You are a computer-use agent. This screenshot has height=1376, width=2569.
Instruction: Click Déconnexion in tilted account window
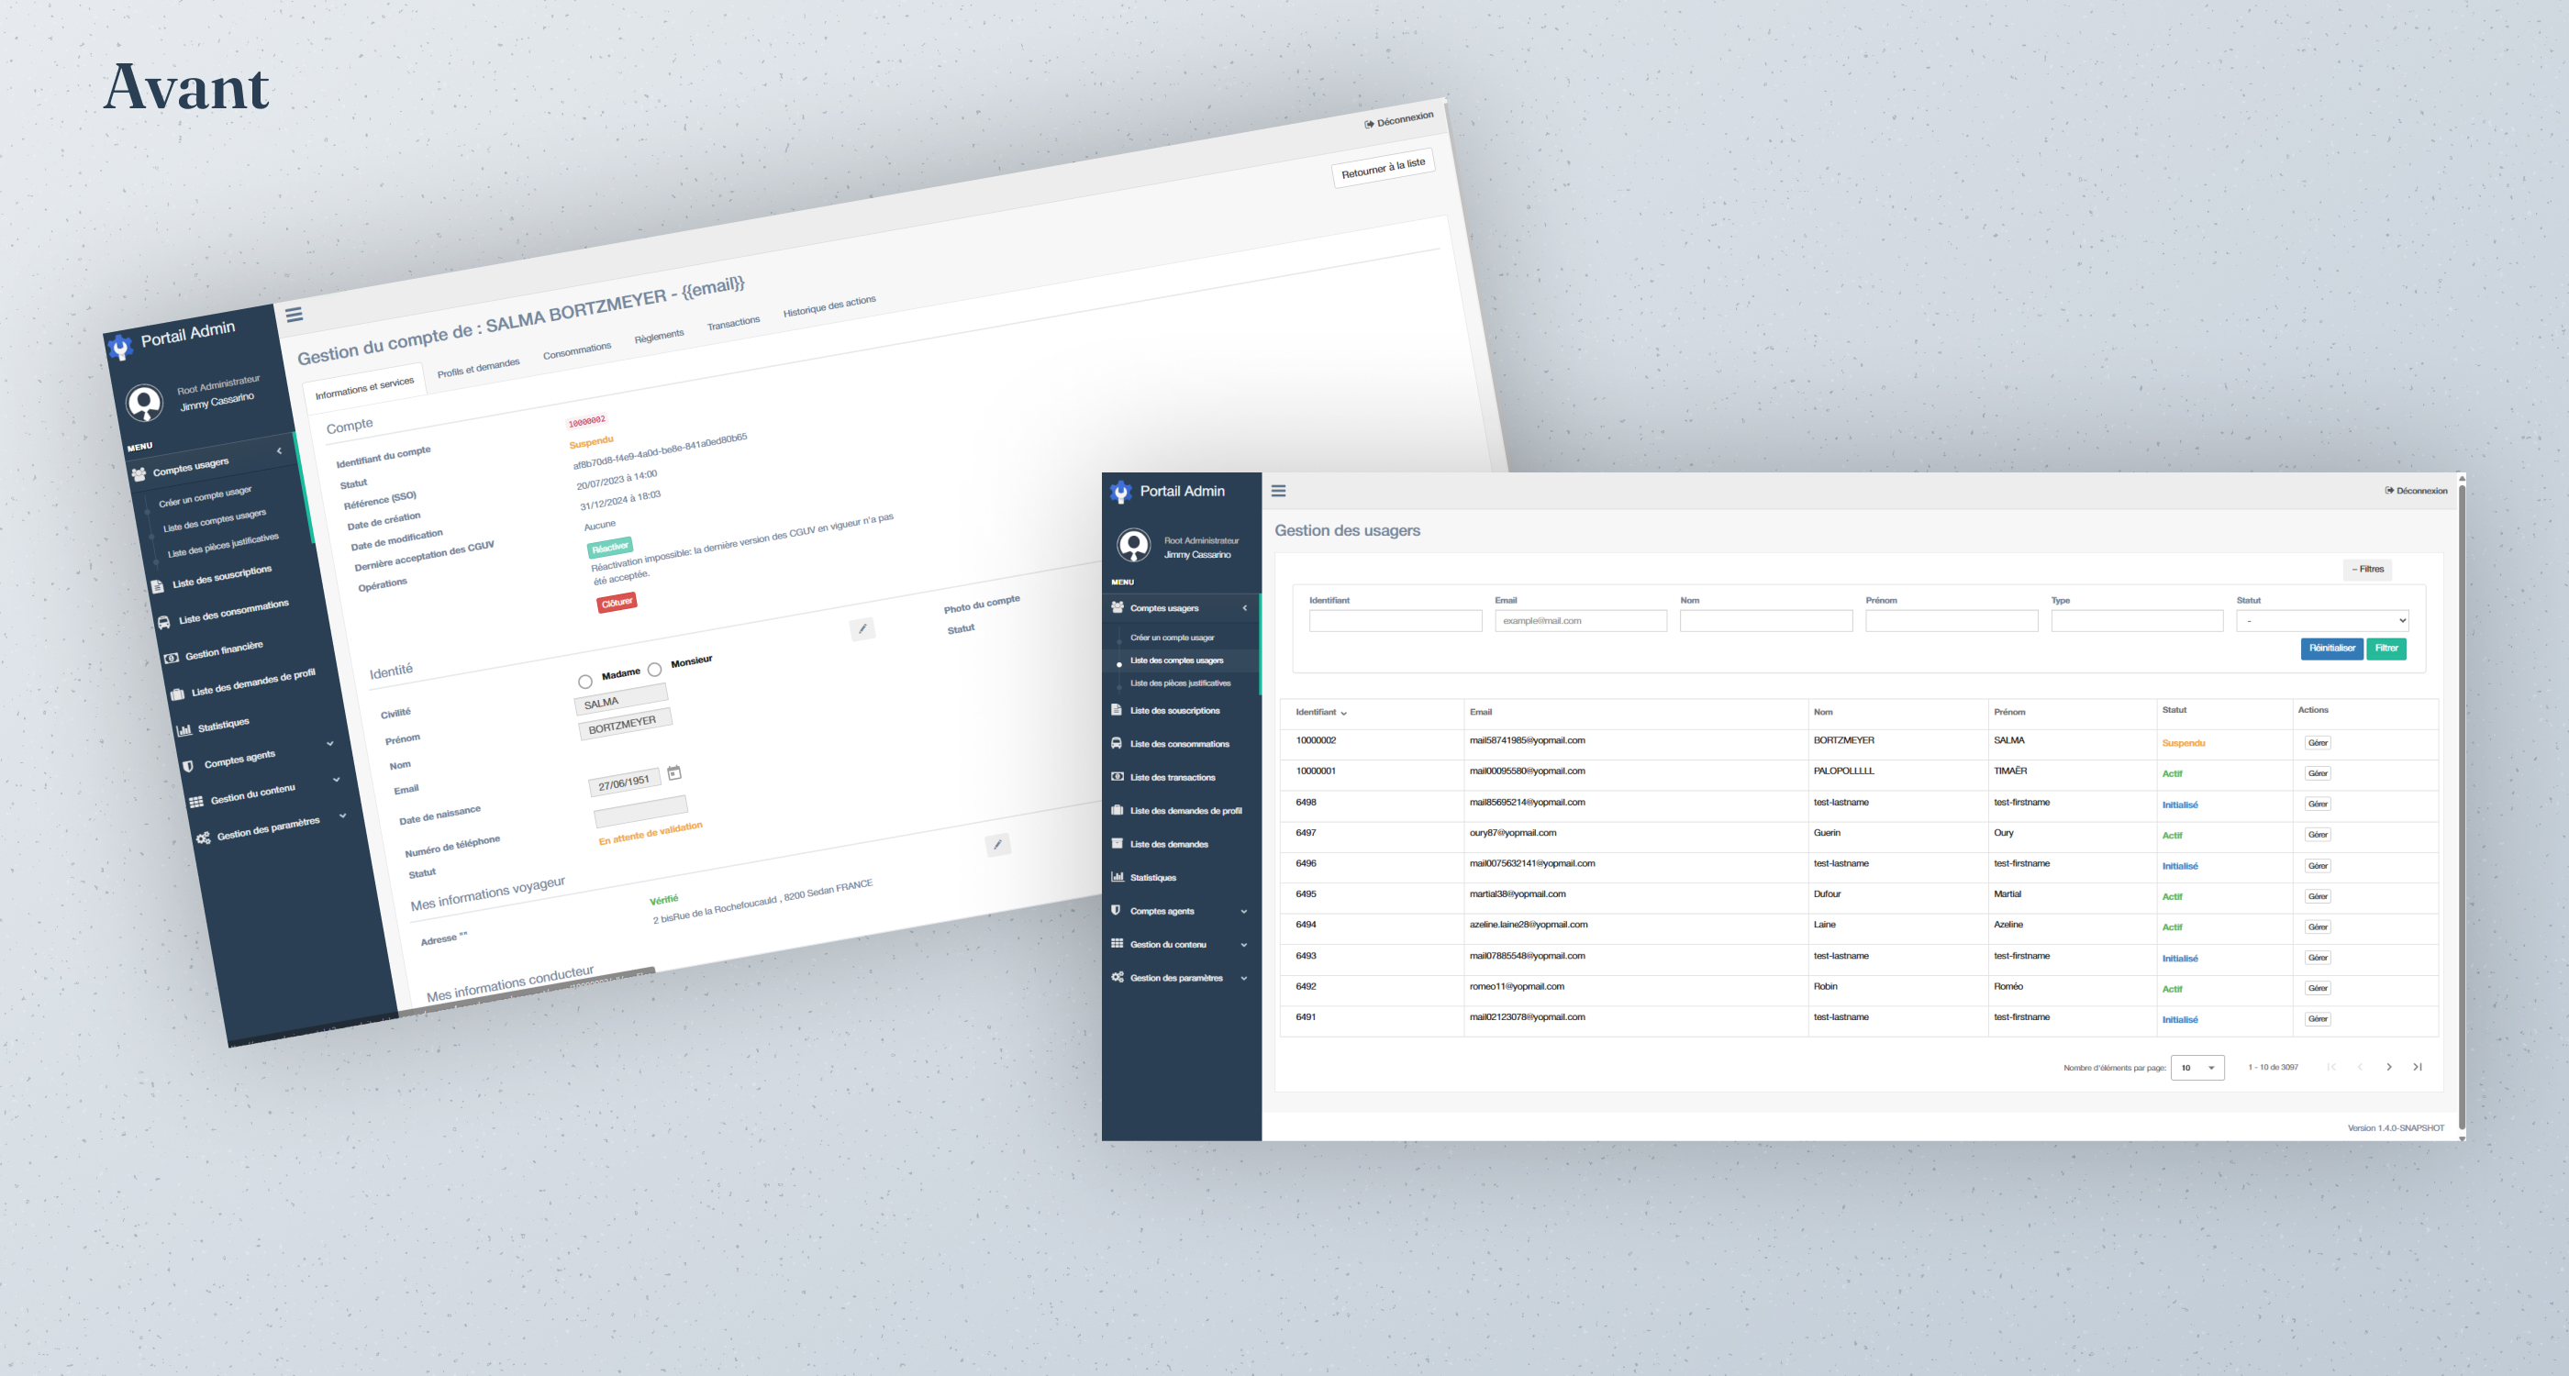coord(1399,119)
